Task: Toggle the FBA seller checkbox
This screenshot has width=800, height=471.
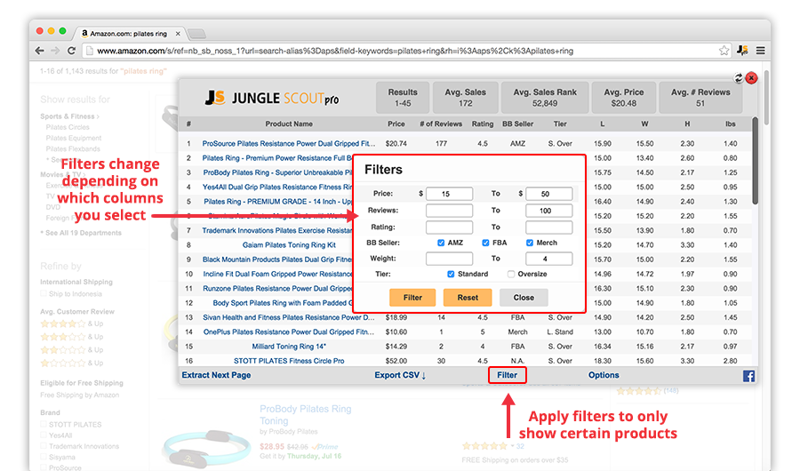Action: coord(485,243)
